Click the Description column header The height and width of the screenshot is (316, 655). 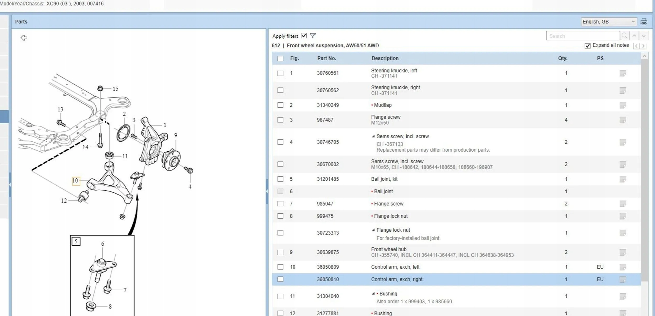click(x=385, y=58)
